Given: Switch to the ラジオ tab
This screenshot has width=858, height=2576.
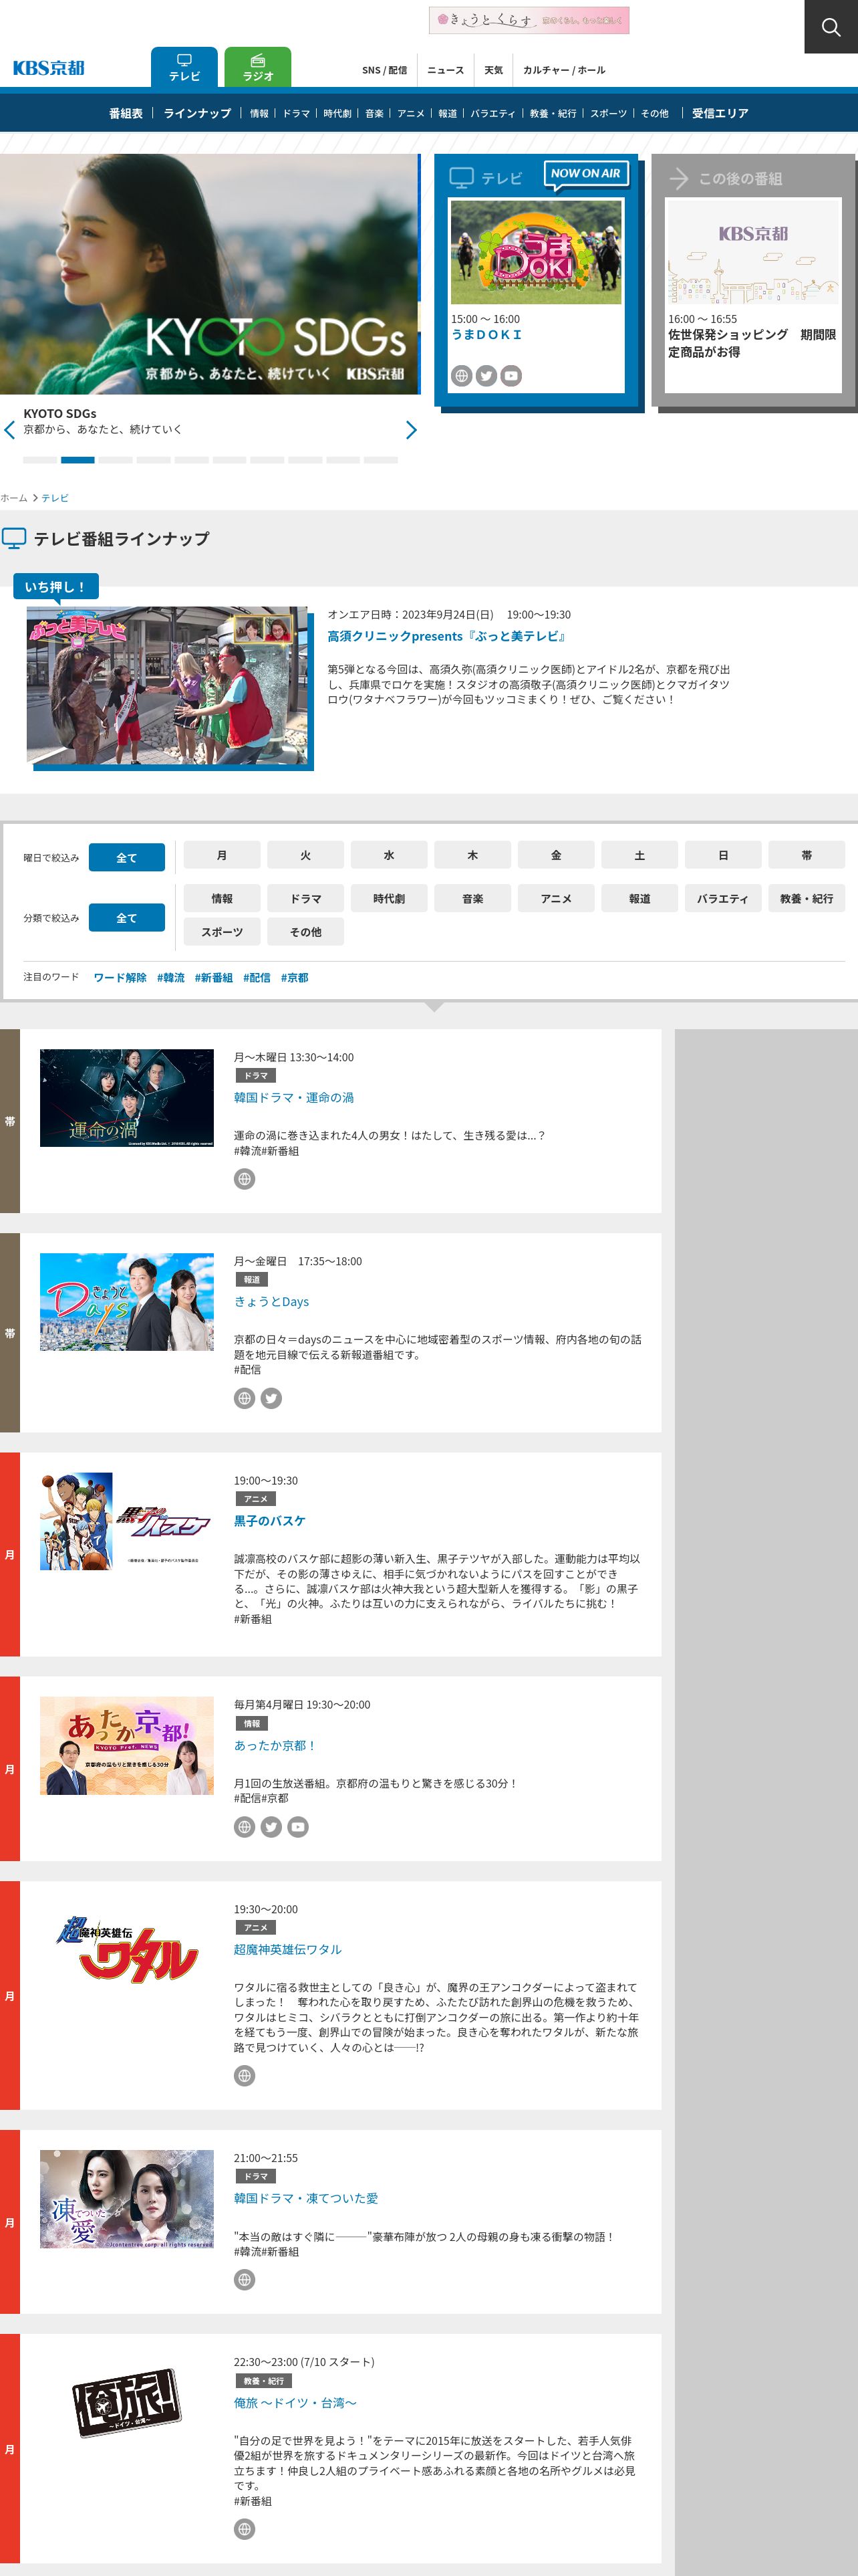Looking at the screenshot, I should (258, 67).
